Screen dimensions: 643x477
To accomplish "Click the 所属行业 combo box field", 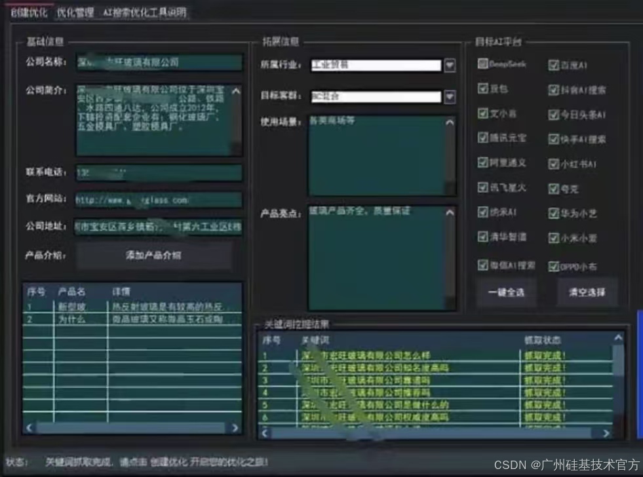I will (x=376, y=65).
